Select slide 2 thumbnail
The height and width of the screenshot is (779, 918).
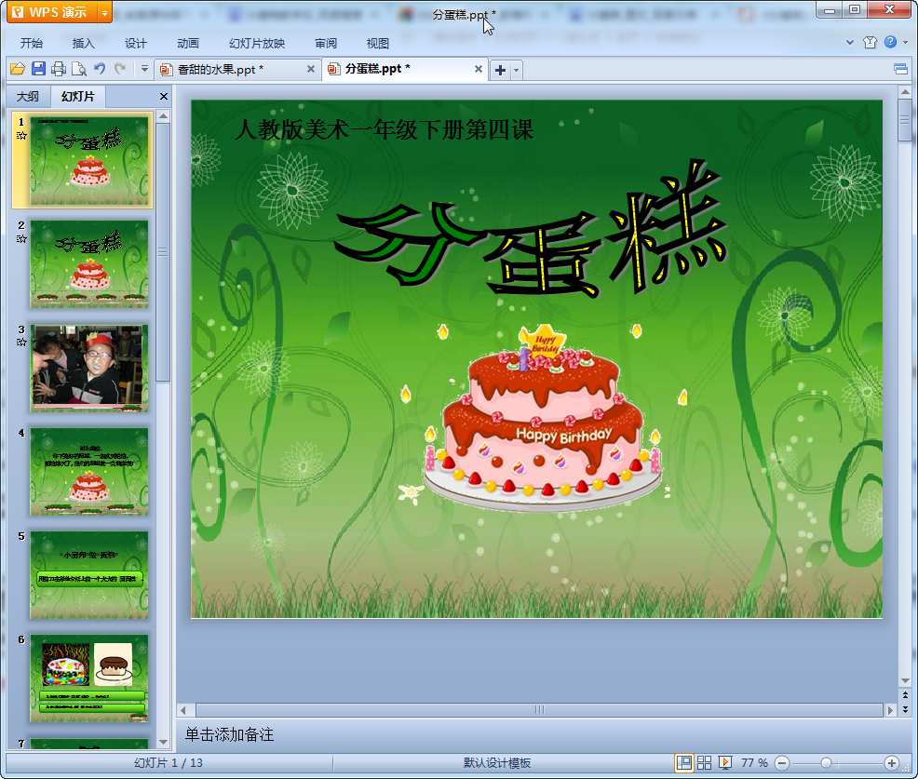coord(89,264)
